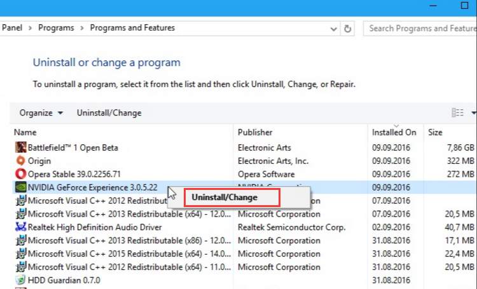Image resolution: width=477 pixels, height=289 pixels.
Task: Click the 40,7 MB size value
Action: [x=459, y=227]
